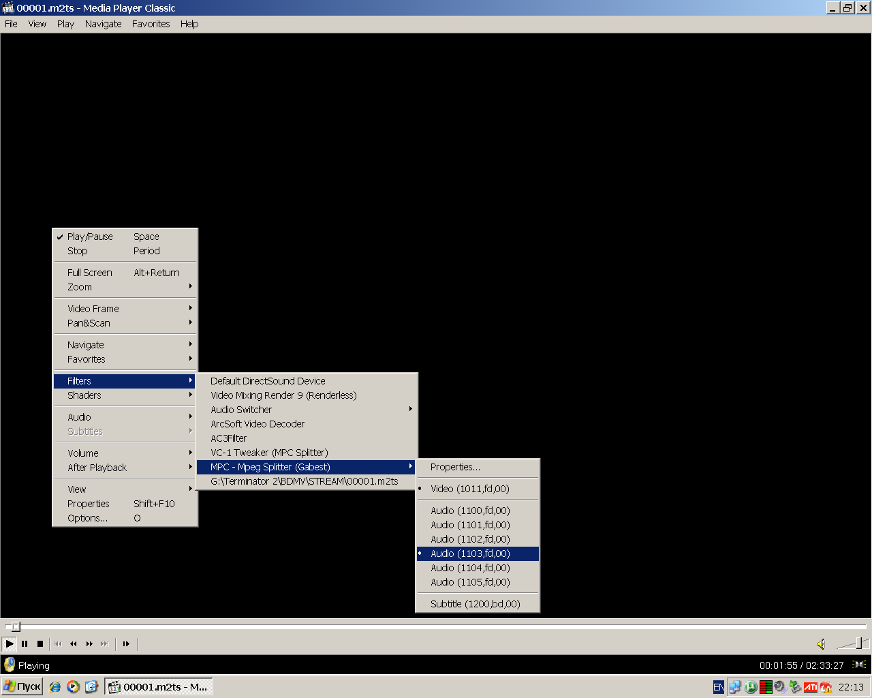Expand the Shaders submenu
This screenshot has width=872, height=698.
[x=84, y=395]
